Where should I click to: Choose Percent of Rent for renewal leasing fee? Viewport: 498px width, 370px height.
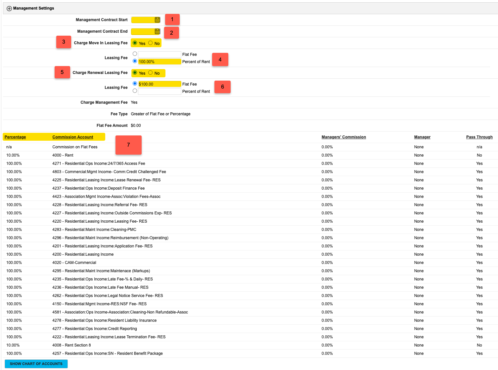click(x=135, y=91)
